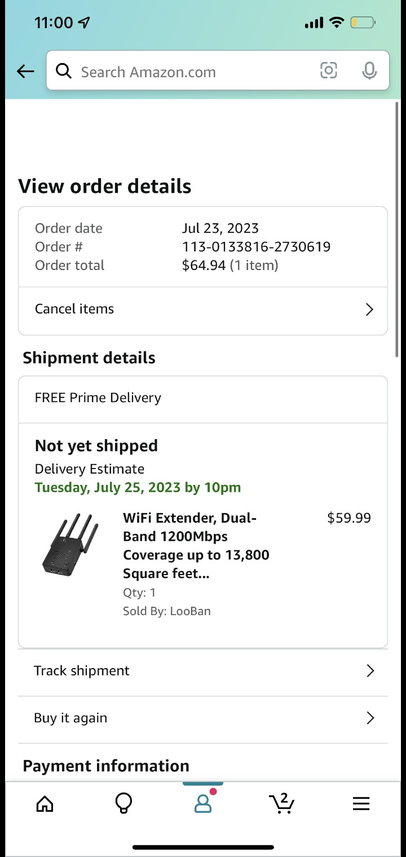The width and height of the screenshot is (406, 857).
Task: Open the shopping cart
Action: click(282, 803)
